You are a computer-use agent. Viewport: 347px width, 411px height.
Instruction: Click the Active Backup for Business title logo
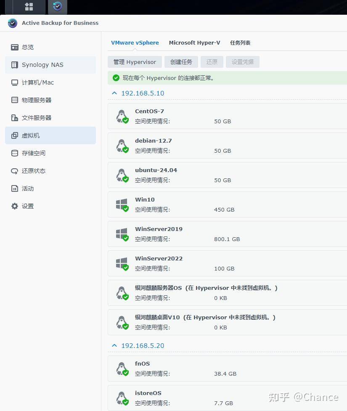13,23
